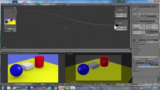Expand the Performance panel

pyautogui.click(x=137, y=48)
